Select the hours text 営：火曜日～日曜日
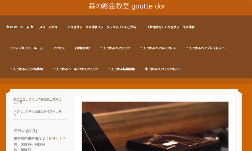The image size is (252, 151). (x=29, y=144)
